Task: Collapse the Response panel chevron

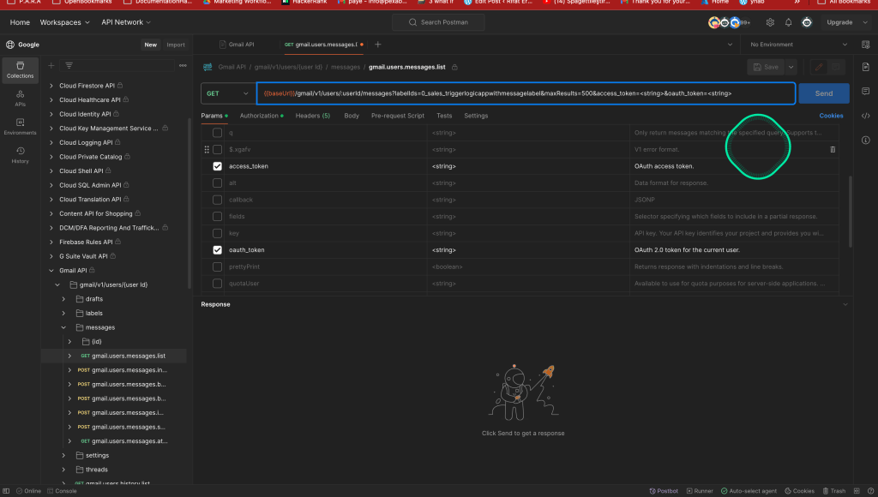Action: click(845, 304)
